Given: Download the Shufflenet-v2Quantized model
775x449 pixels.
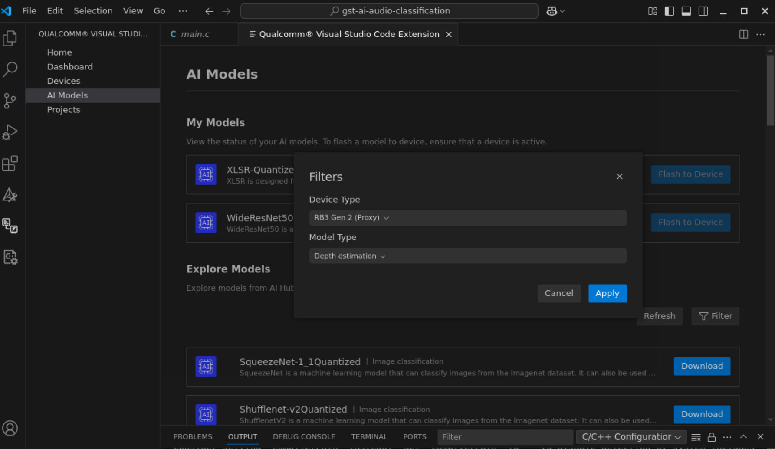Looking at the screenshot, I should [702, 415].
